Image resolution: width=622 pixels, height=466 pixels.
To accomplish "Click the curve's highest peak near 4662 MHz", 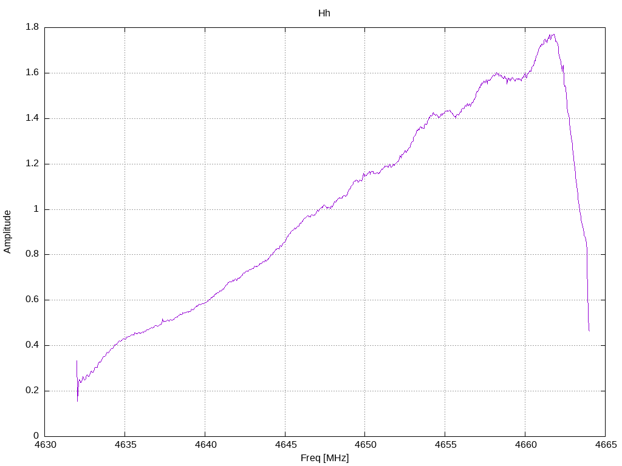I will [553, 35].
